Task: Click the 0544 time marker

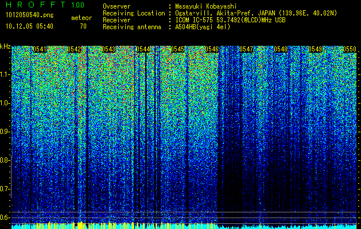Action: 143,49
